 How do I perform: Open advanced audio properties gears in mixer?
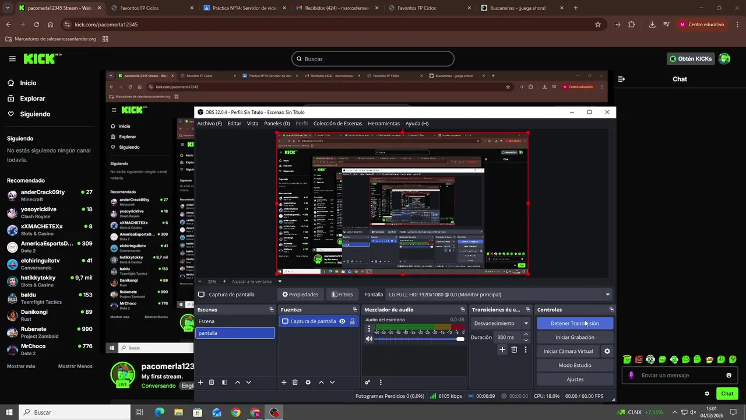tap(368, 382)
